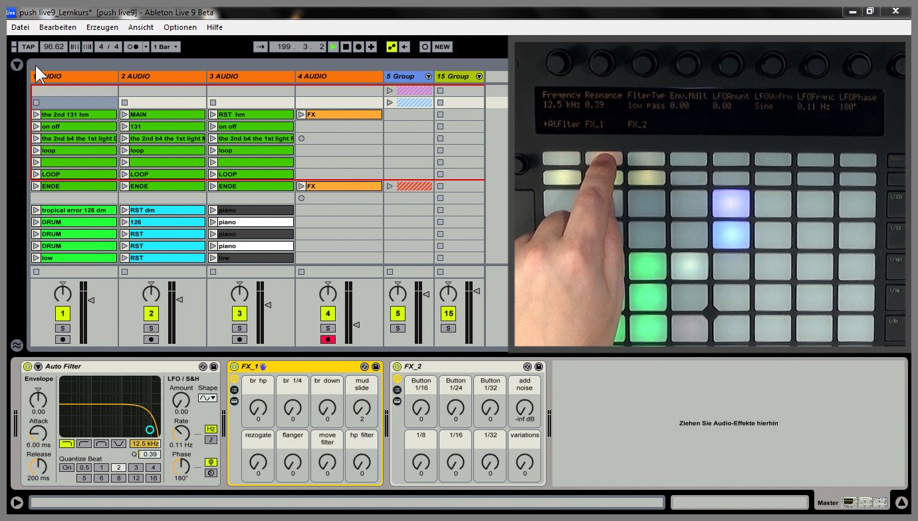918x521 pixels.
Task: Open the Optionen menu
Action: point(180,27)
